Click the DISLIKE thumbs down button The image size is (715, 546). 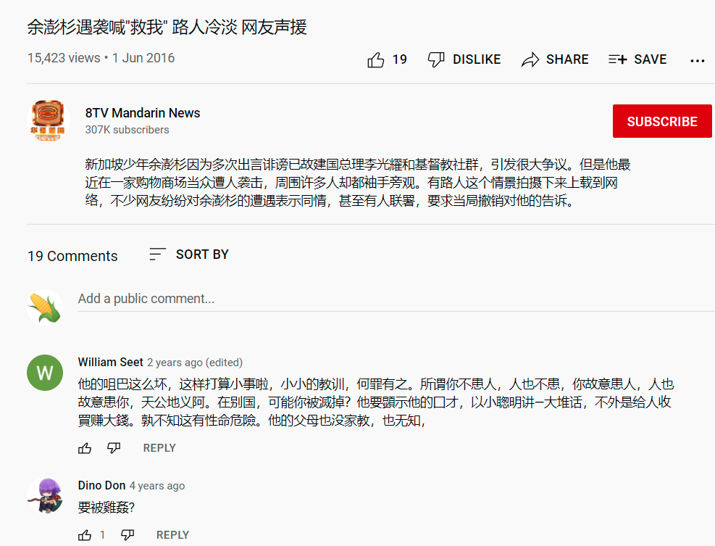click(464, 59)
